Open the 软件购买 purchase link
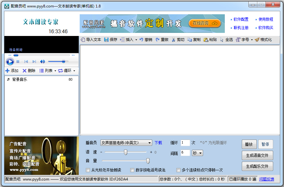Viewport: 284px width, 187px height. [266, 28]
